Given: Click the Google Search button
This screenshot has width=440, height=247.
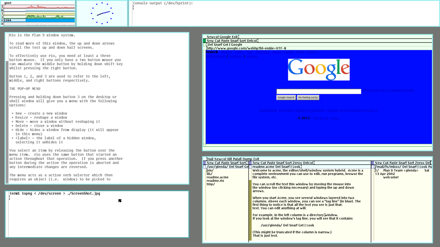Looking at the screenshot, I should pyautogui.click(x=286, y=98).
